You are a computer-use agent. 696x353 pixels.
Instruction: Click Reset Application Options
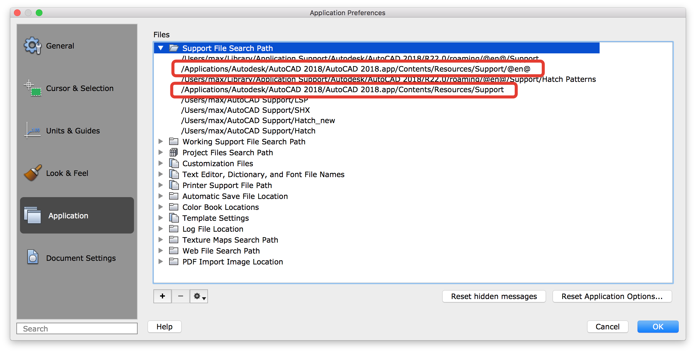point(612,296)
